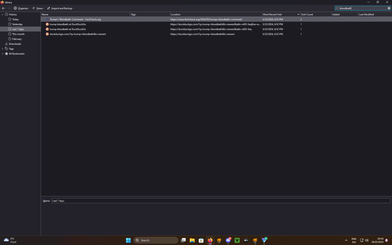Select Downloads in the sidebar

15,44
